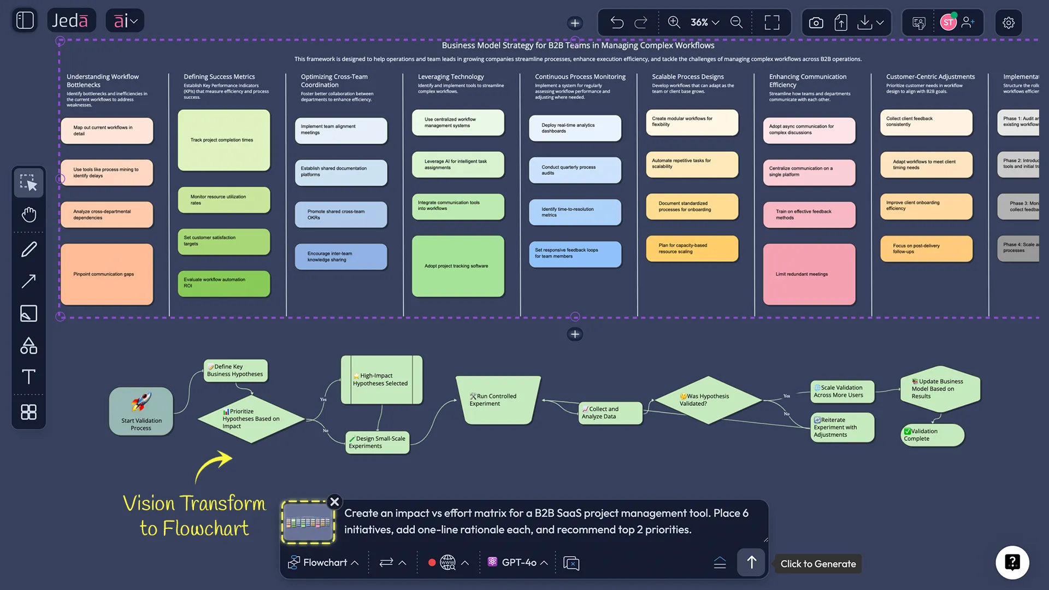Choose the Shapes tool in left toolbar
Screen dimensions: 1049x590
coord(28,345)
